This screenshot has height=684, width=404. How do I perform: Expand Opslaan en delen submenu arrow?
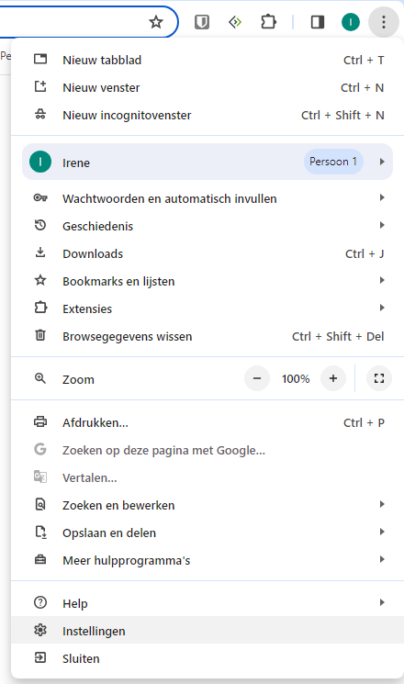[382, 532]
